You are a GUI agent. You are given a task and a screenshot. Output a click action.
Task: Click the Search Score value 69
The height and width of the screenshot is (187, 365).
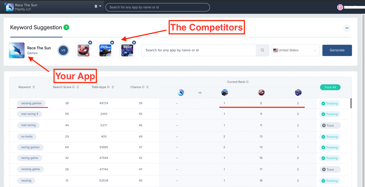click(67, 147)
